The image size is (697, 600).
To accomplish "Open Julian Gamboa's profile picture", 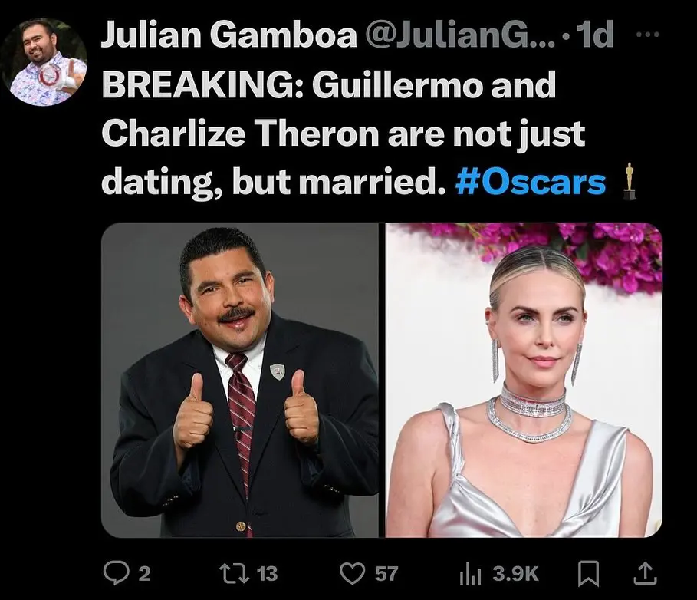I will 44,62.
